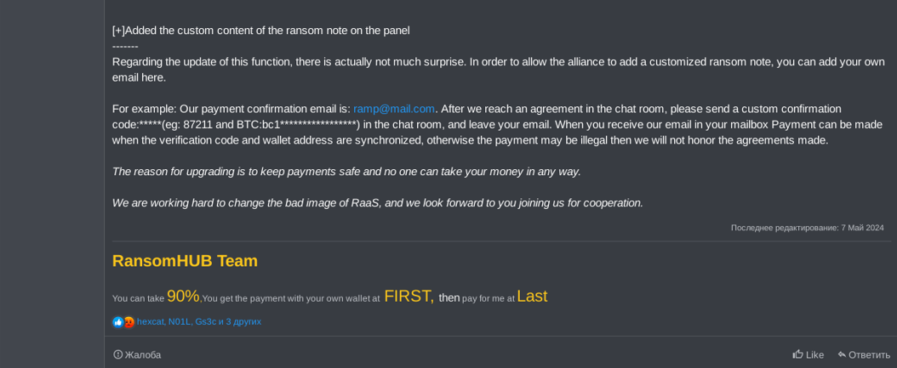The width and height of the screenshot is (897, 368).
Task: Click the "[+]Added the custom content" line
Action: point(260,31)
